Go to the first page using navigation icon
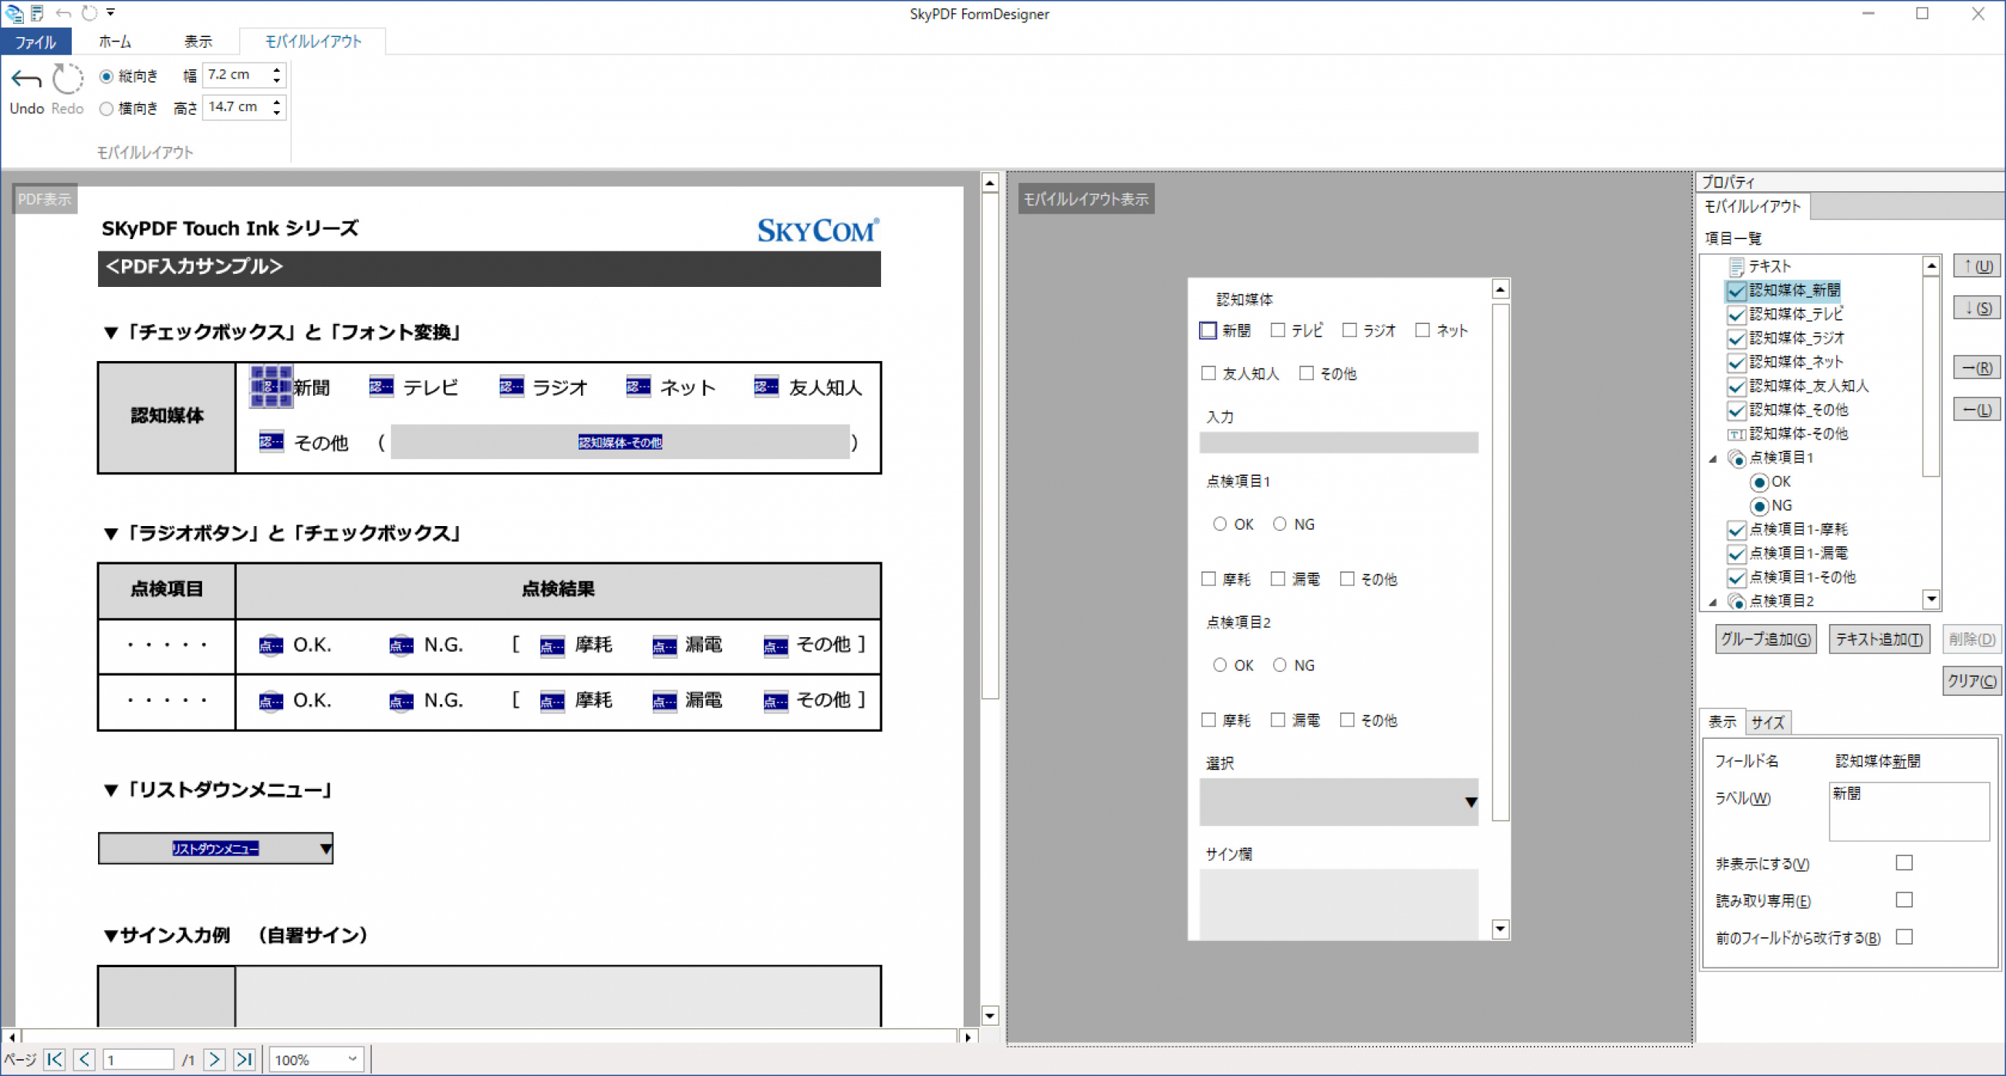 coord(55,1059)
